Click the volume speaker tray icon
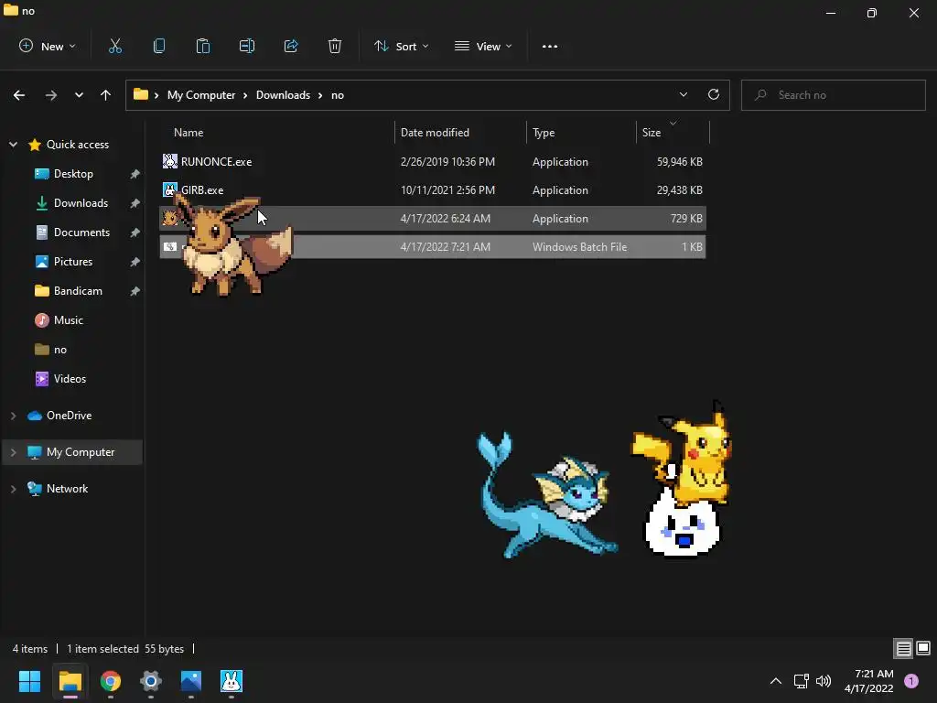This screenshot has width=937, height=703. tap(824, 681)
